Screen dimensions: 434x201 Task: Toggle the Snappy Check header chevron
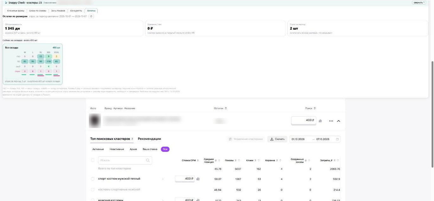coord(6,3)
